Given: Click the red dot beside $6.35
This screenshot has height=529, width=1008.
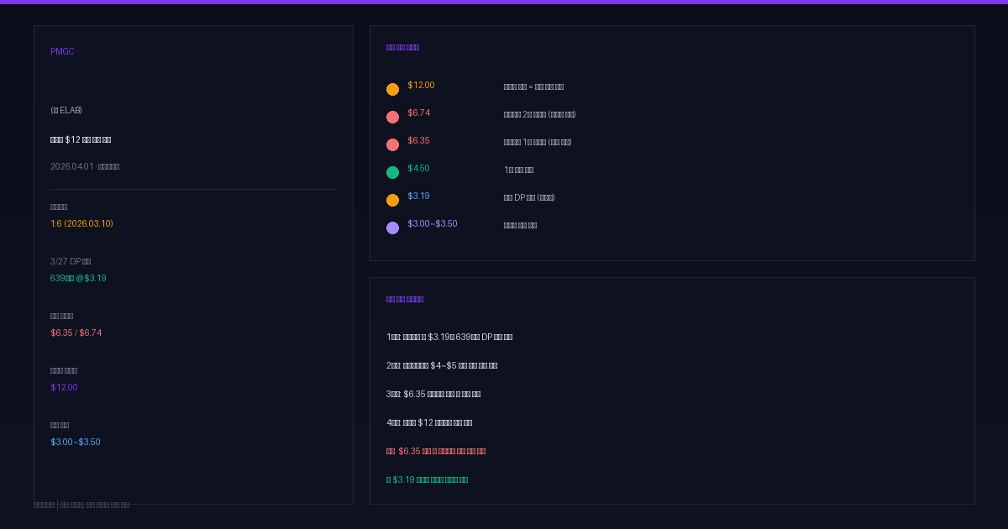Looking at the screenshot, I should pos(392,145).
